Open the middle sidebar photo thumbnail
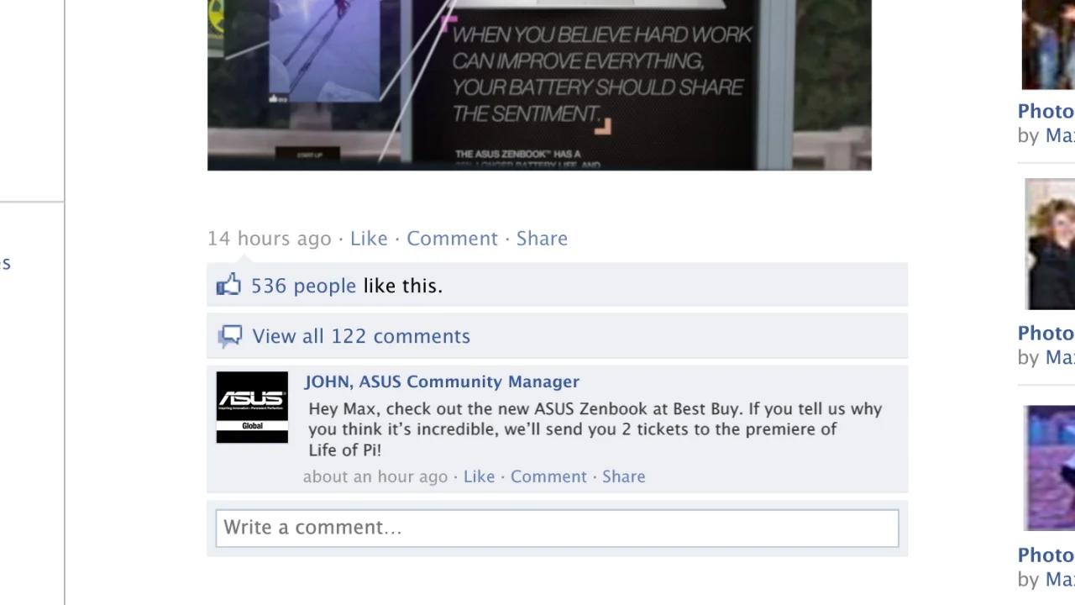The height and width of the screenshot is (605, 1075). point(1050,244)
